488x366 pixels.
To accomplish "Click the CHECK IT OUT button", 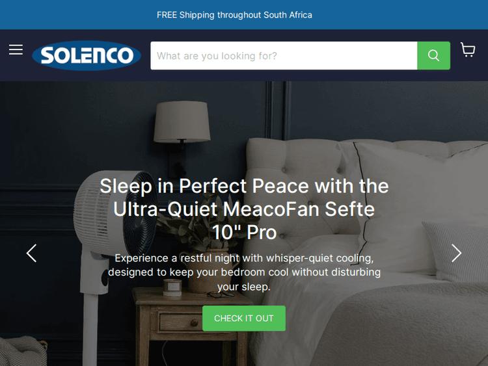I will pos(244,318).
